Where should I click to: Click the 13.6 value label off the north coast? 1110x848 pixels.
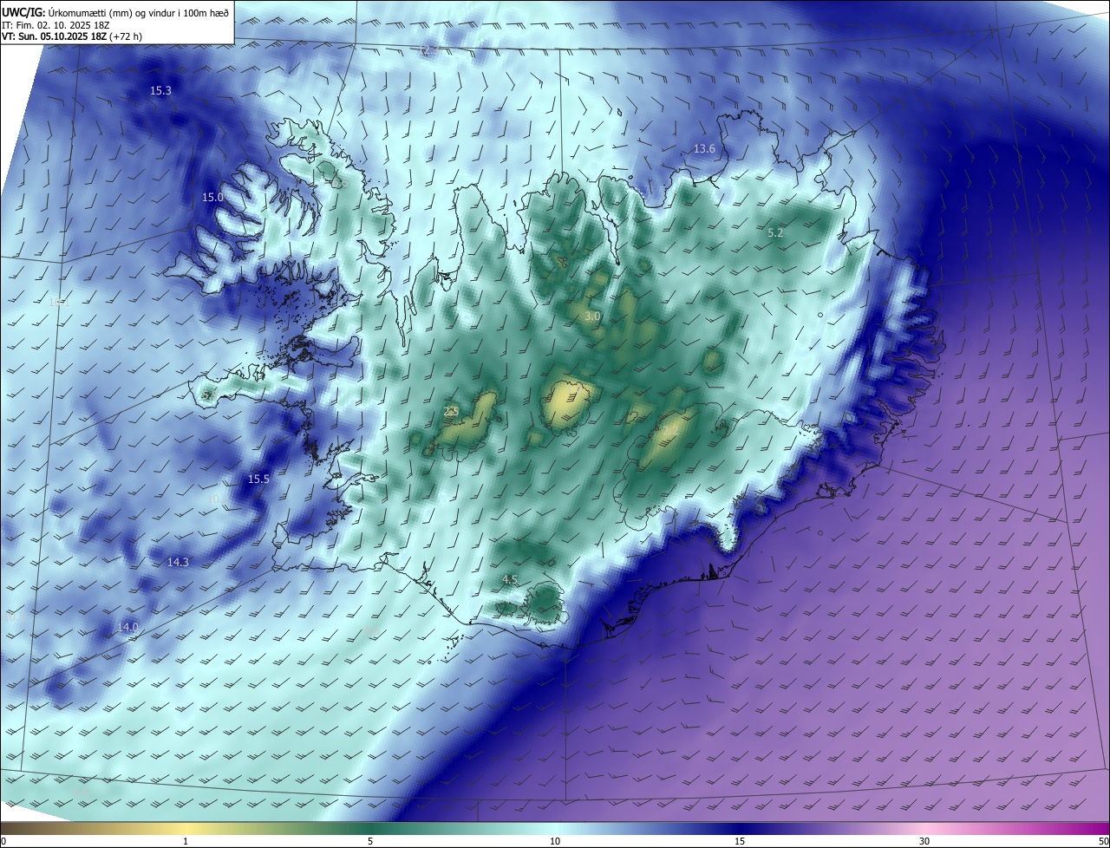tap(704, 149)
